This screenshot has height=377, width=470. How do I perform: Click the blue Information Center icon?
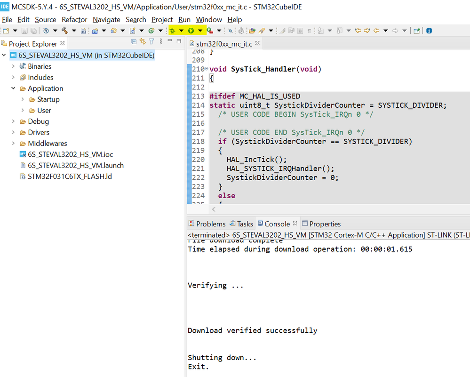tap(429, 31)
